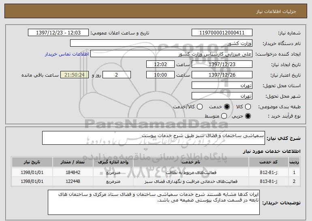312x221 pixels.
Task: Click the نام خدمت column header
Action: (x=191, y=162)
